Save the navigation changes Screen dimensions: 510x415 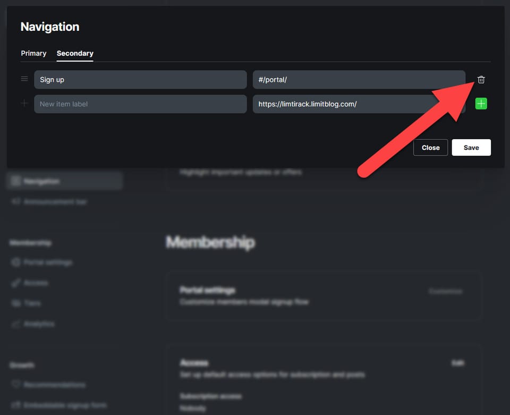(471, 148)
